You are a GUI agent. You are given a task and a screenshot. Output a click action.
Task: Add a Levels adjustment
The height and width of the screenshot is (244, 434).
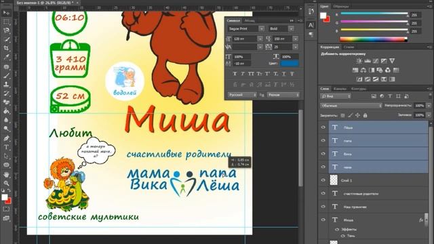coord(368,61)
